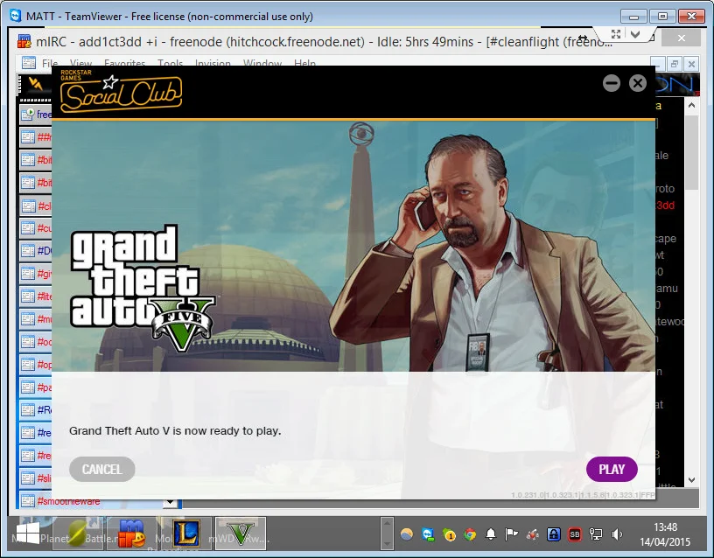Minimize the Social Club launcher window
Screen dimensions: 714x558
coord(612,83)
